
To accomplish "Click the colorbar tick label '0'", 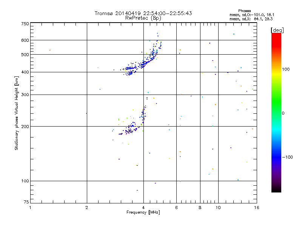I will pyautogui.click(x=283, y=113).
